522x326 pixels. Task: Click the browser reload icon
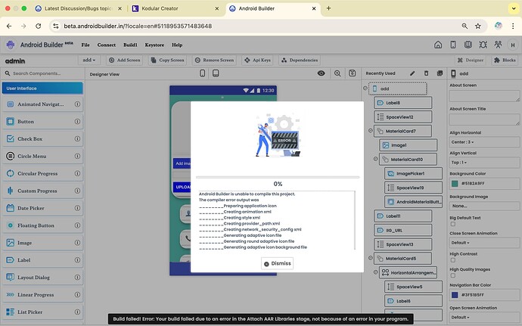click(39, 26)
